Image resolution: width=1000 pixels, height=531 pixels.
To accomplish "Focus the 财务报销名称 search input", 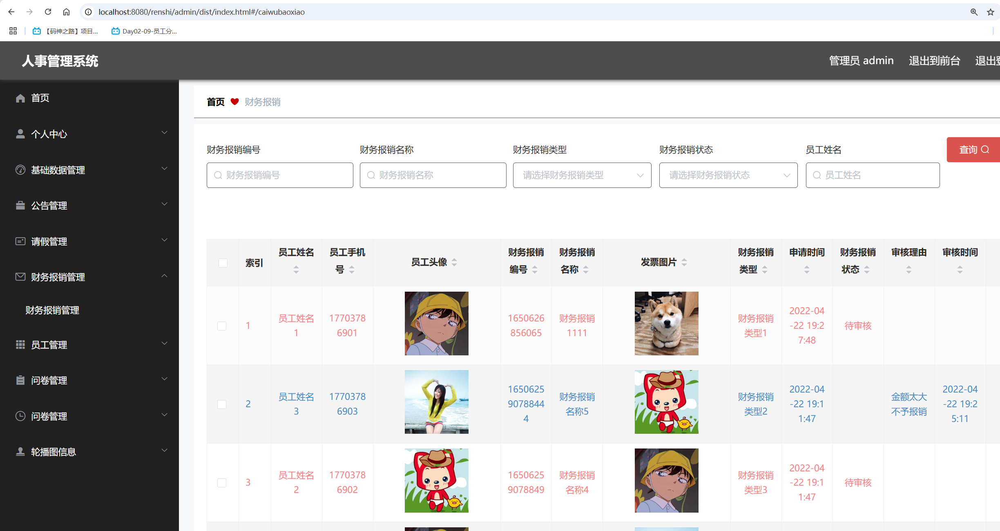I will [433, 175].
